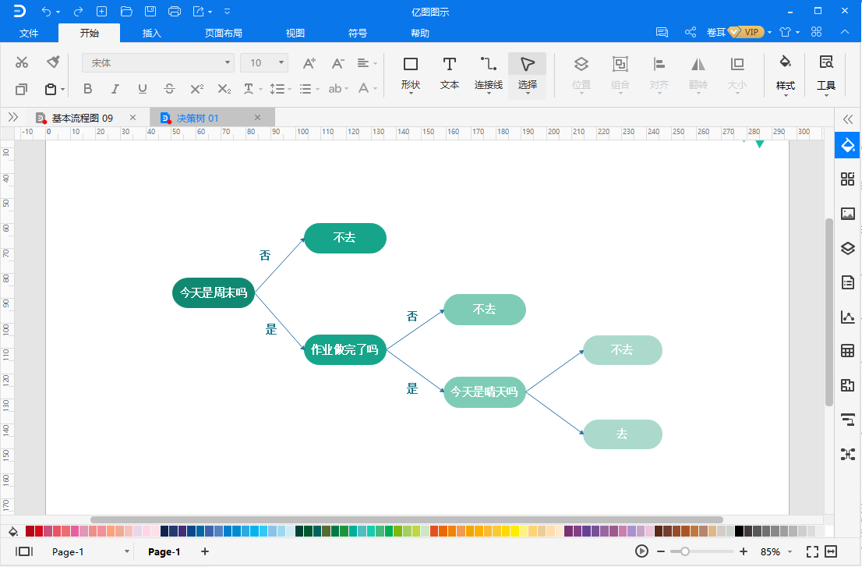Screen dimensions: 862x567
Task: Open the font name dropdown 宋体
Action: 157,62
